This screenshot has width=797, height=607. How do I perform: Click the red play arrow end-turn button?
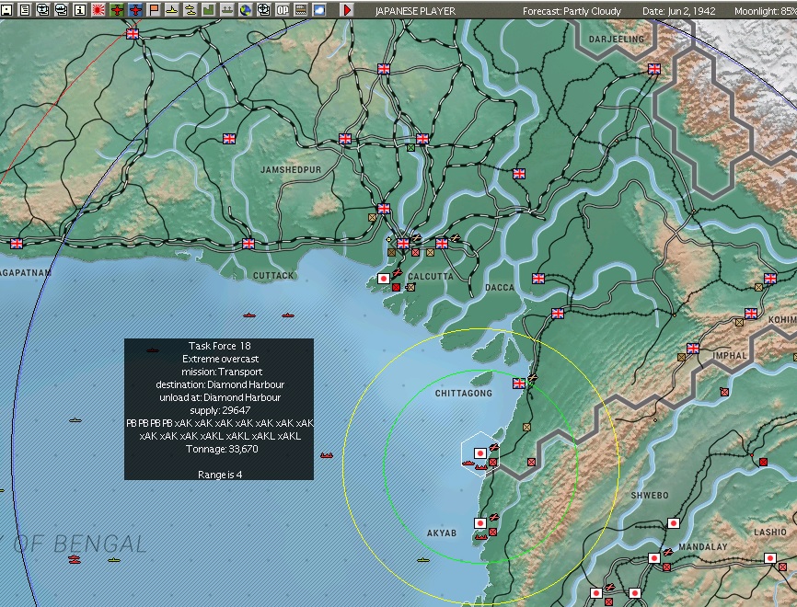[x=347, y=9]
